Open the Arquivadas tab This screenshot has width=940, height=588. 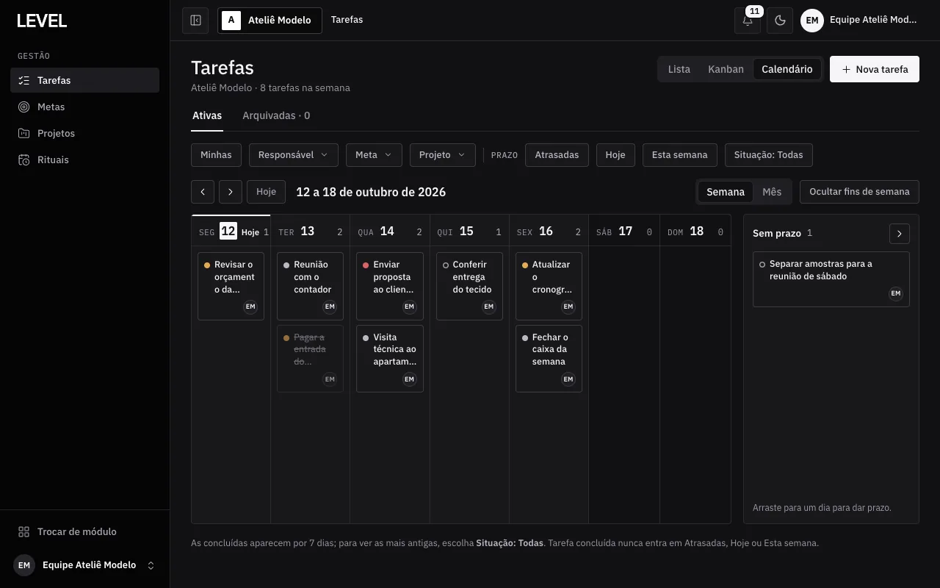click(x=276, y=115)
